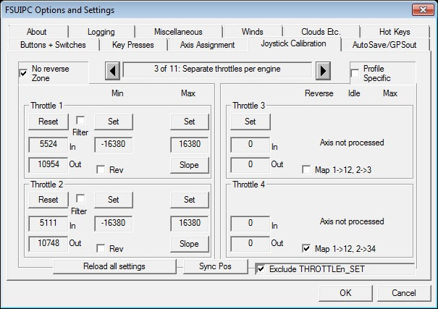Click Sync Pos button
Screen dimensions: 438x309
point(215,266)
